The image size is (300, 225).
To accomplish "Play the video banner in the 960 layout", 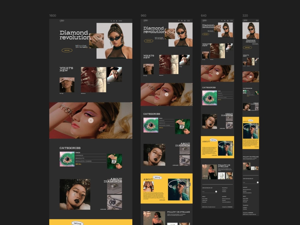I will pos(166,94).
